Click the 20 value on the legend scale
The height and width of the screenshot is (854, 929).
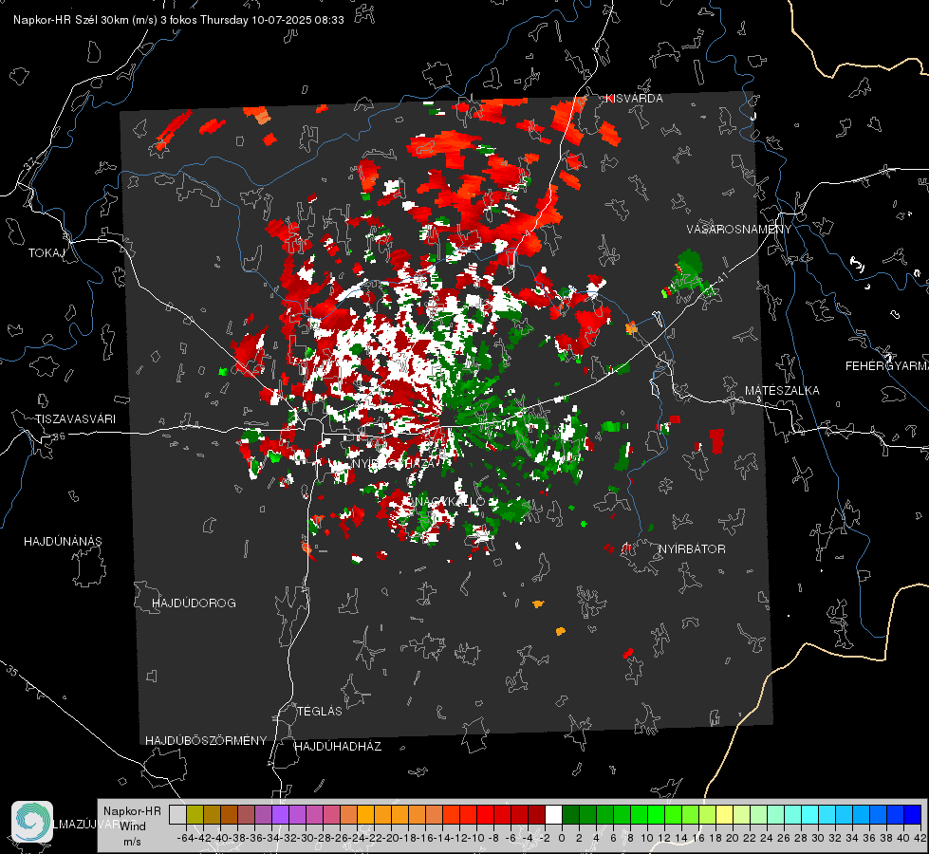[733, 838]
